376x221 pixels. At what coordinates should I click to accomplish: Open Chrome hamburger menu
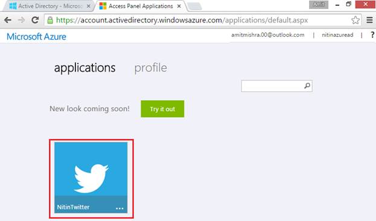(x=369, y=20)
